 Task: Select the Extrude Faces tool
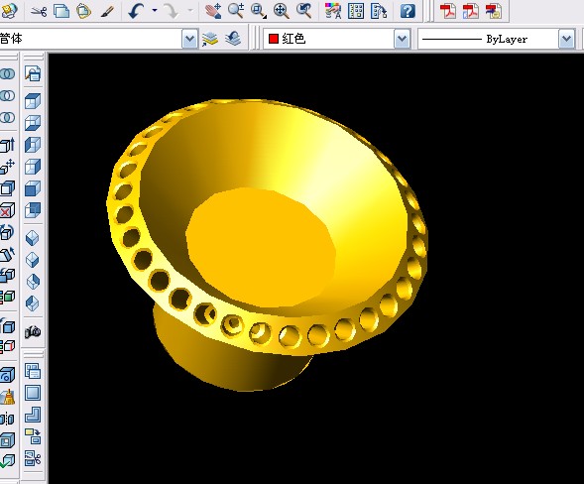(8, 145)
